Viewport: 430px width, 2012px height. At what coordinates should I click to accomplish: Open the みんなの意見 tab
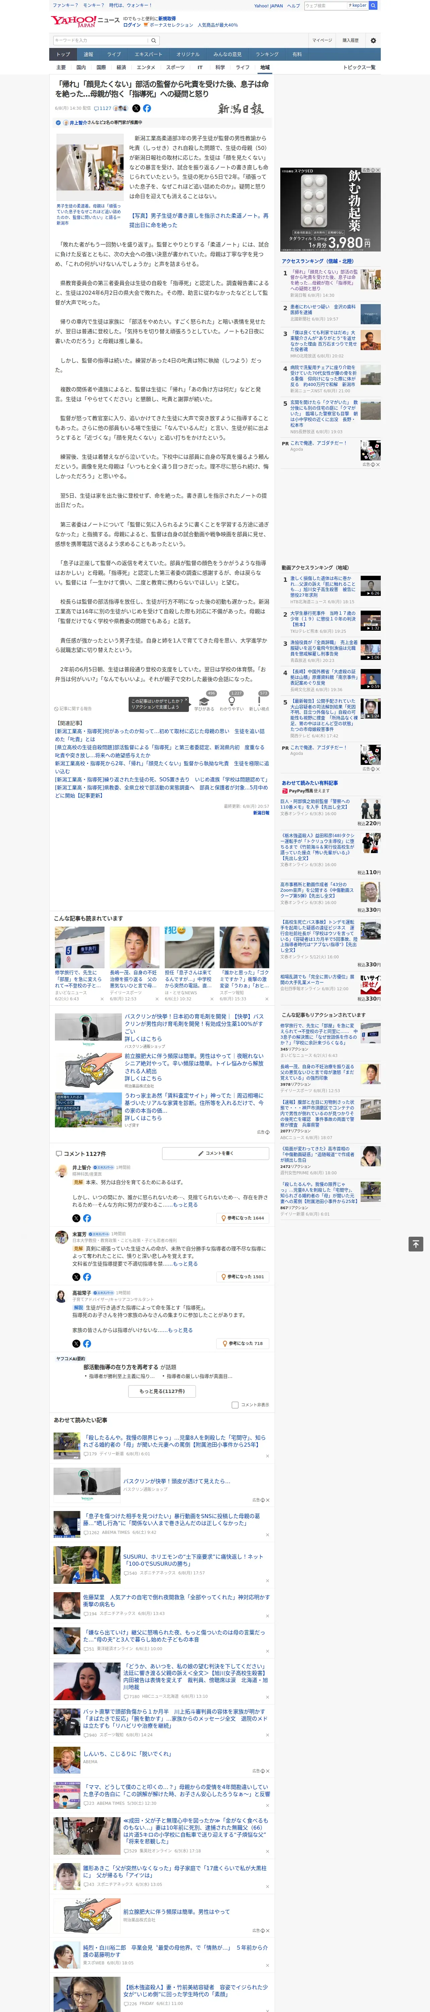227,55
